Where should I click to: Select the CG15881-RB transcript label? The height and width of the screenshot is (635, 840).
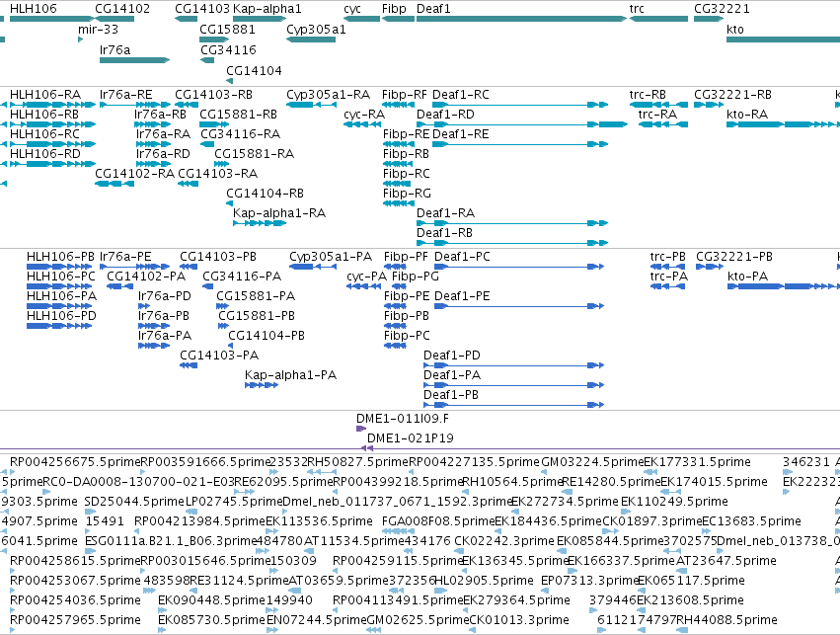(x=239, y=115)
